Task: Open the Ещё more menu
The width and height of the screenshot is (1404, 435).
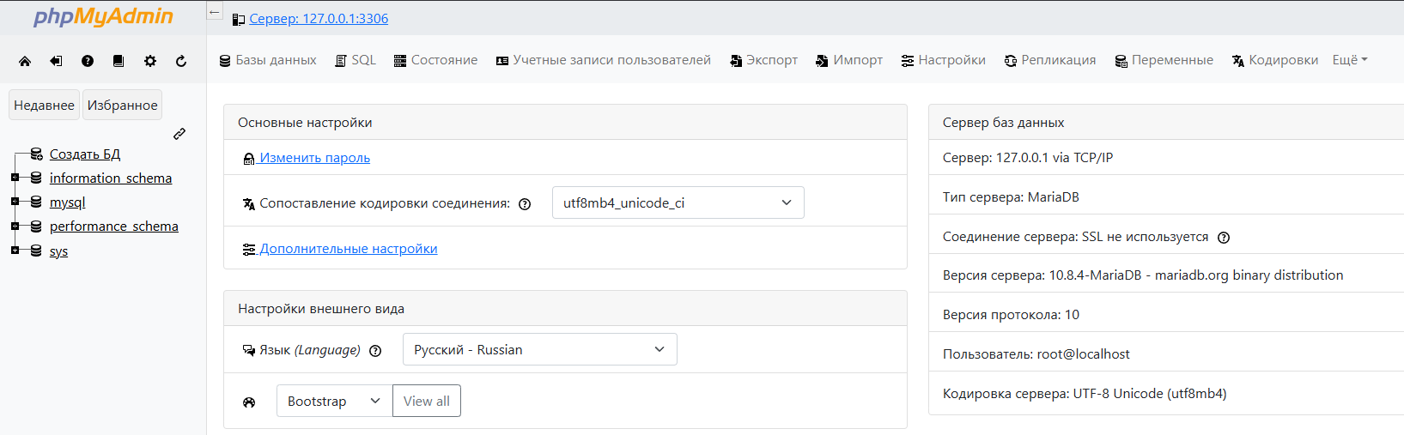Action: (1350, 60)
